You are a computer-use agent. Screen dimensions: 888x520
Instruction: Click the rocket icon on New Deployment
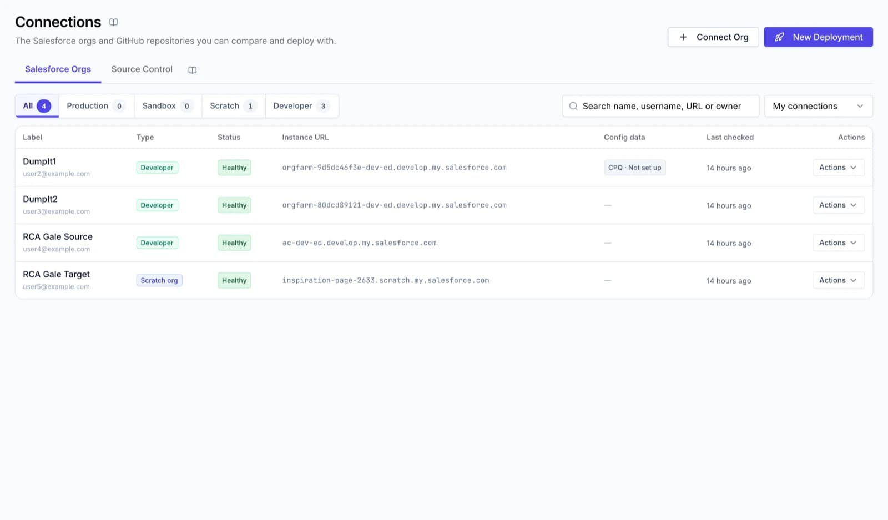point(779,37)
